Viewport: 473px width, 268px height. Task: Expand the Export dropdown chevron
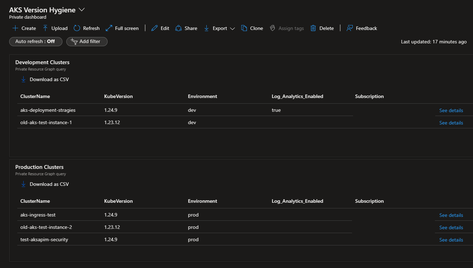point(232,29)
